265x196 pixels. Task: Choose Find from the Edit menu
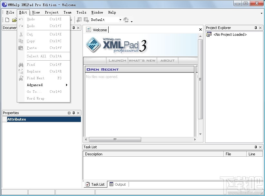pyautogui.click(x=44, y=64)
